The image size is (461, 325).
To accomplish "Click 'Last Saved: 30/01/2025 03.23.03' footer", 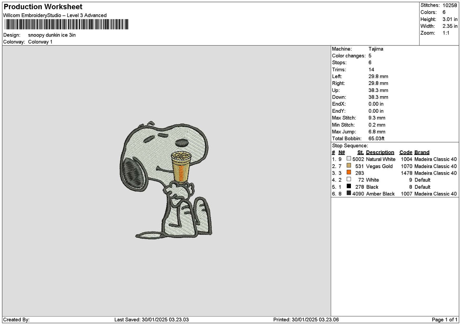I will point(152,320).
